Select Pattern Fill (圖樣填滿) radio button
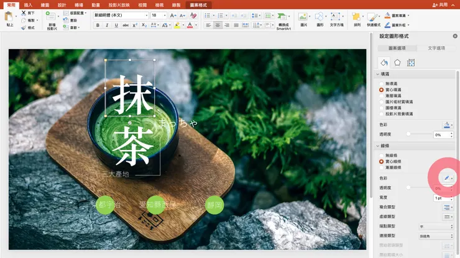The image size is (460, 258). pos(382,108)
